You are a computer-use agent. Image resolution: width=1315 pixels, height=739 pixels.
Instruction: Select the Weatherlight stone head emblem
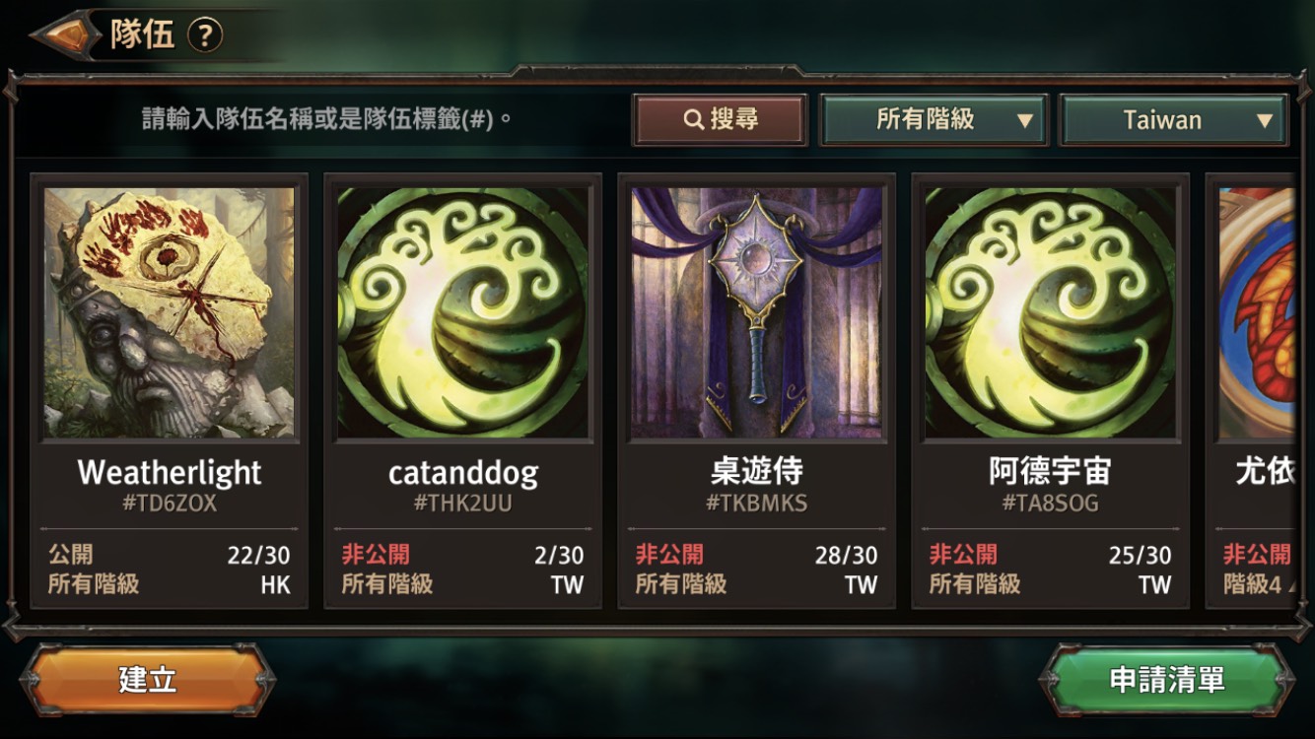click(x=169, y=313)
